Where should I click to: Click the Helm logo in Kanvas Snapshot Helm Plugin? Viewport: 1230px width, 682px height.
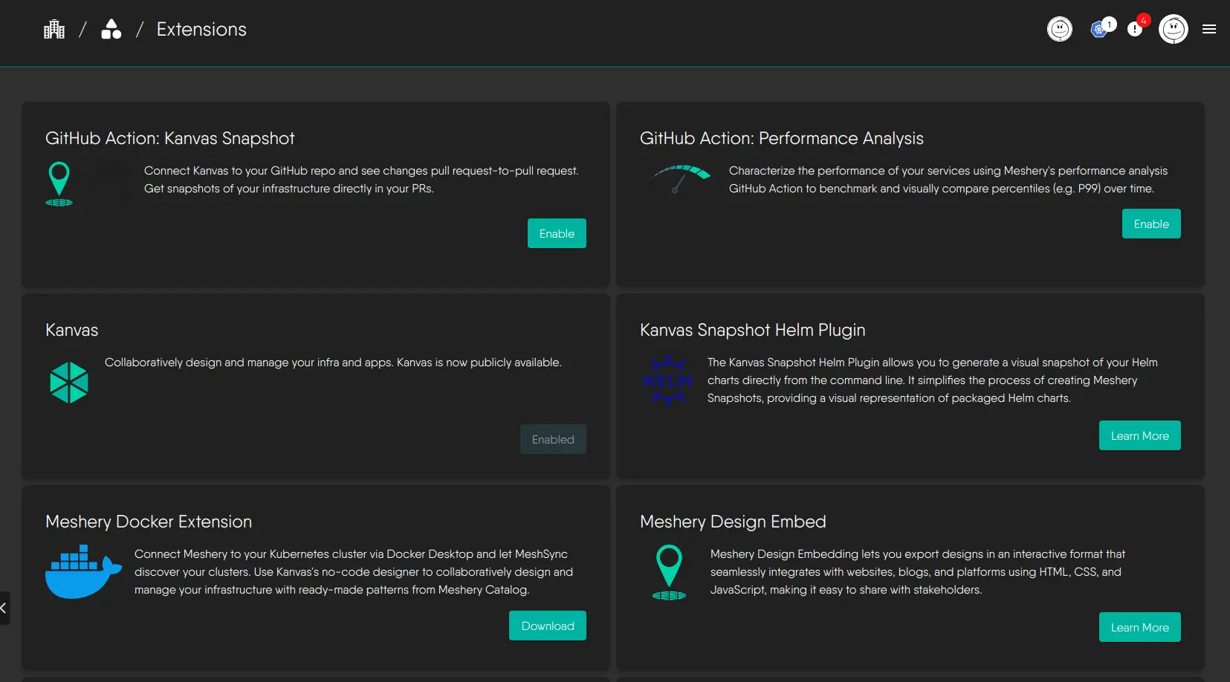pos(667,381)
